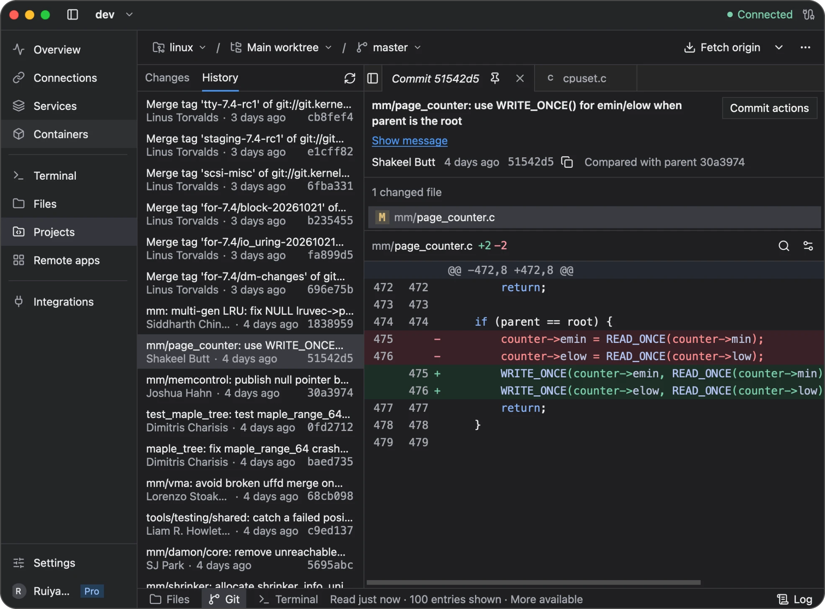Expand the Main worktree selector
Image resolution: width=825 pixels, height=609 pixels.
tap(281, 47)
